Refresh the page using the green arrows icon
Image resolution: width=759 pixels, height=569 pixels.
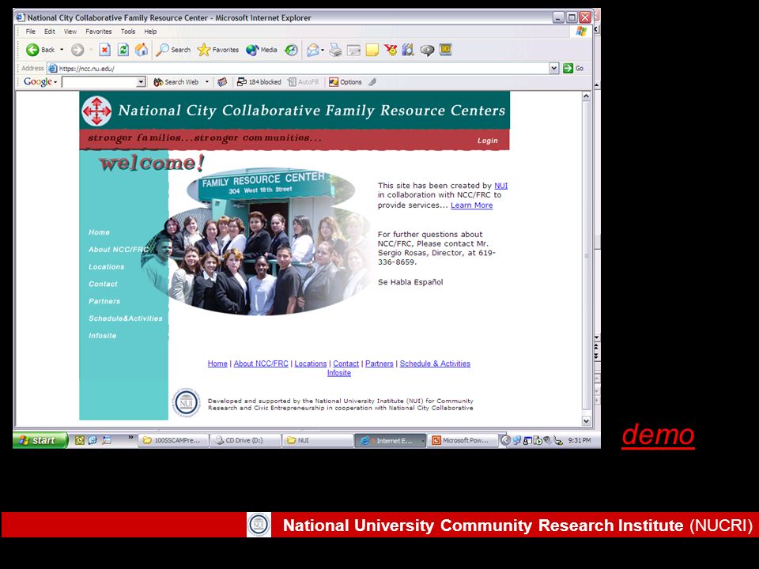[x=123, y=50]
